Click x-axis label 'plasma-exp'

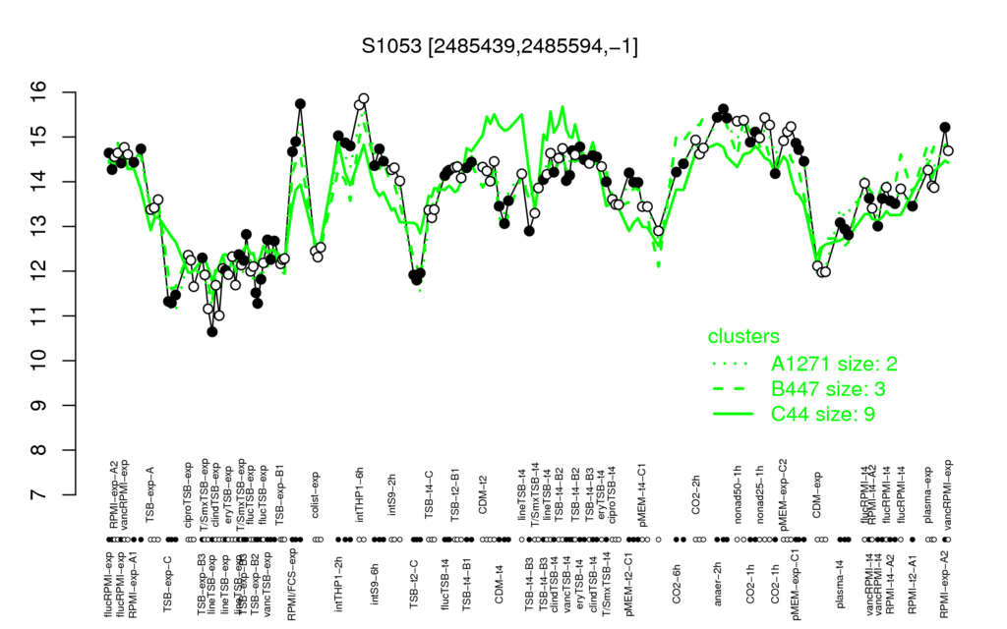[x=927, y=493]
